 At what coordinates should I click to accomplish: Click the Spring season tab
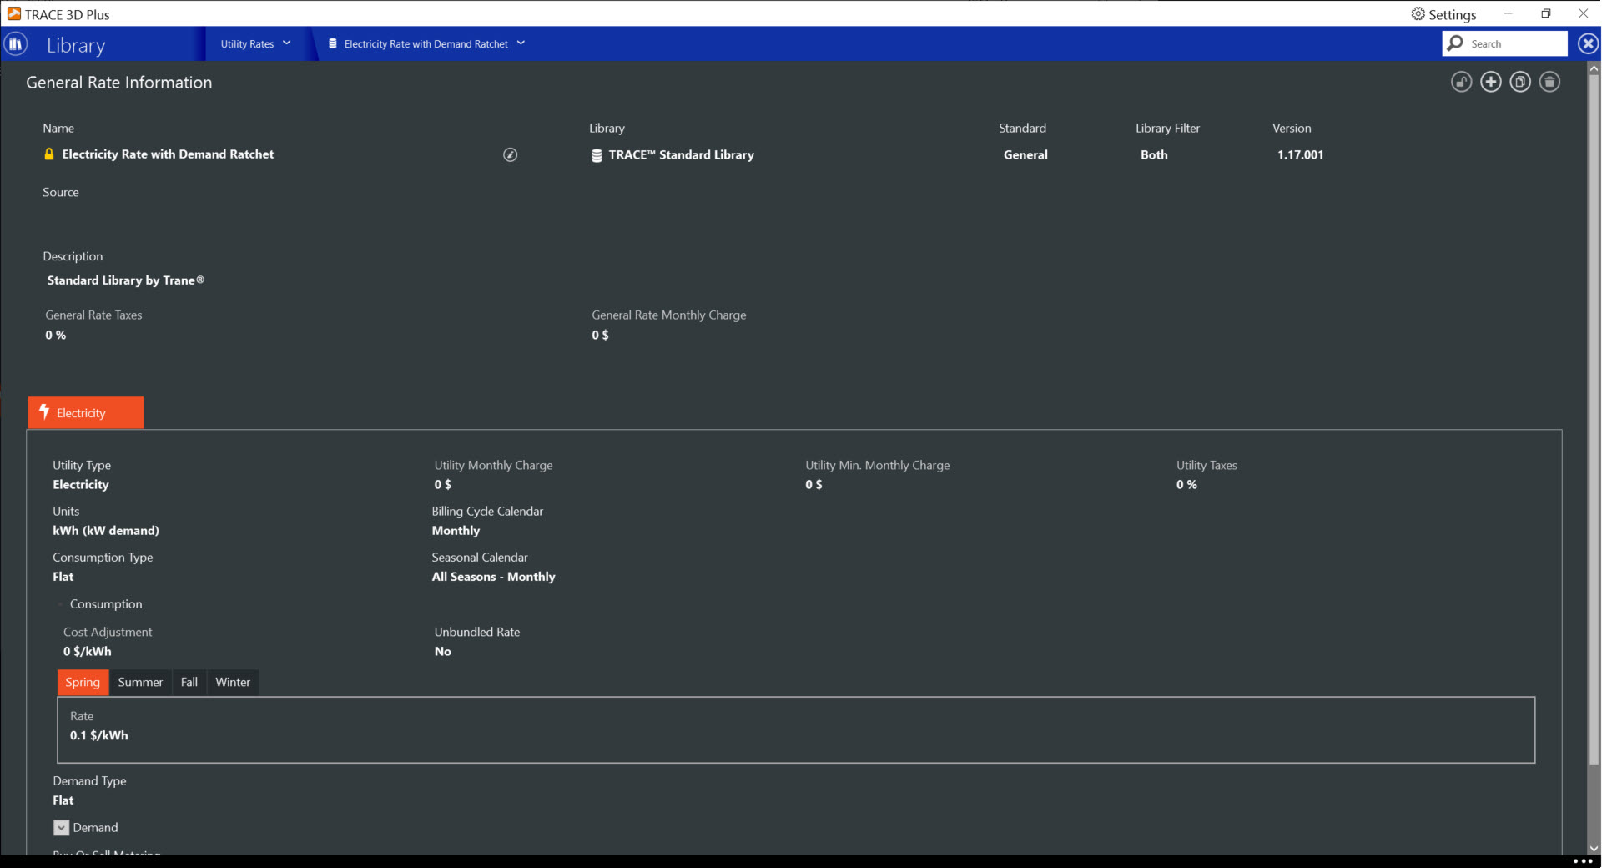[83, 682]
